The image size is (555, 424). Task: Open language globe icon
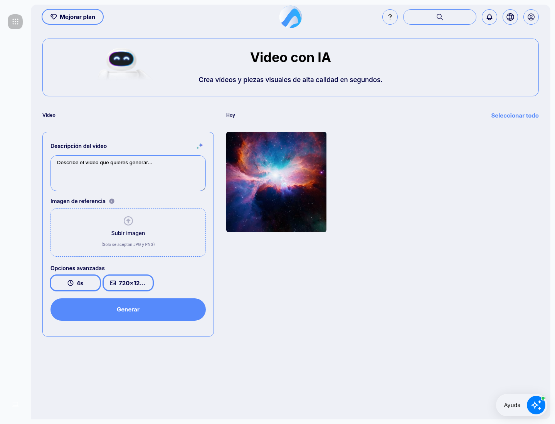click(x=510, y=17)
